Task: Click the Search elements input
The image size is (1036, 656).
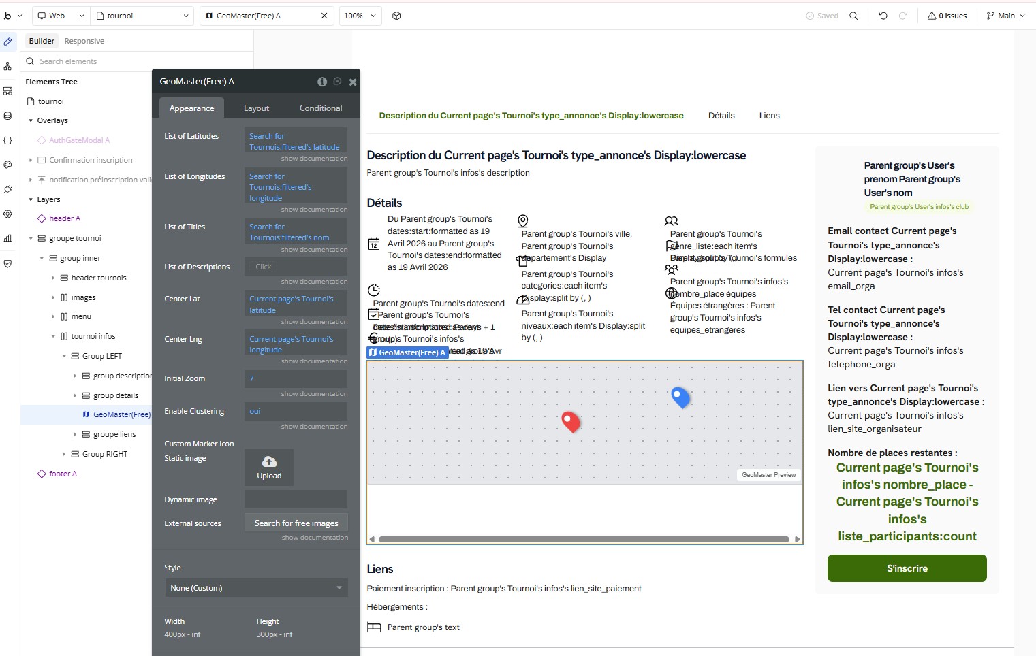Action: click(x=136, y=61)
